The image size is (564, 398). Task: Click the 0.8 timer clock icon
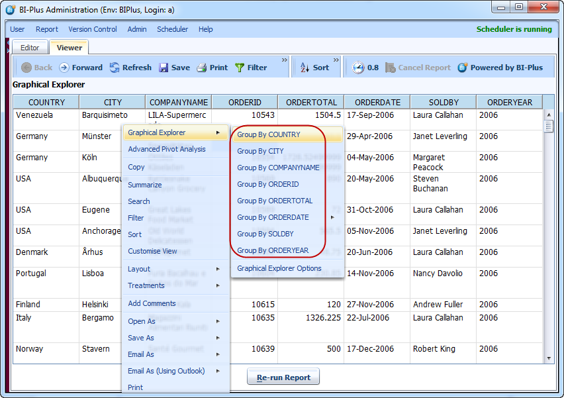pyautogui.click(x=358, y=68)
